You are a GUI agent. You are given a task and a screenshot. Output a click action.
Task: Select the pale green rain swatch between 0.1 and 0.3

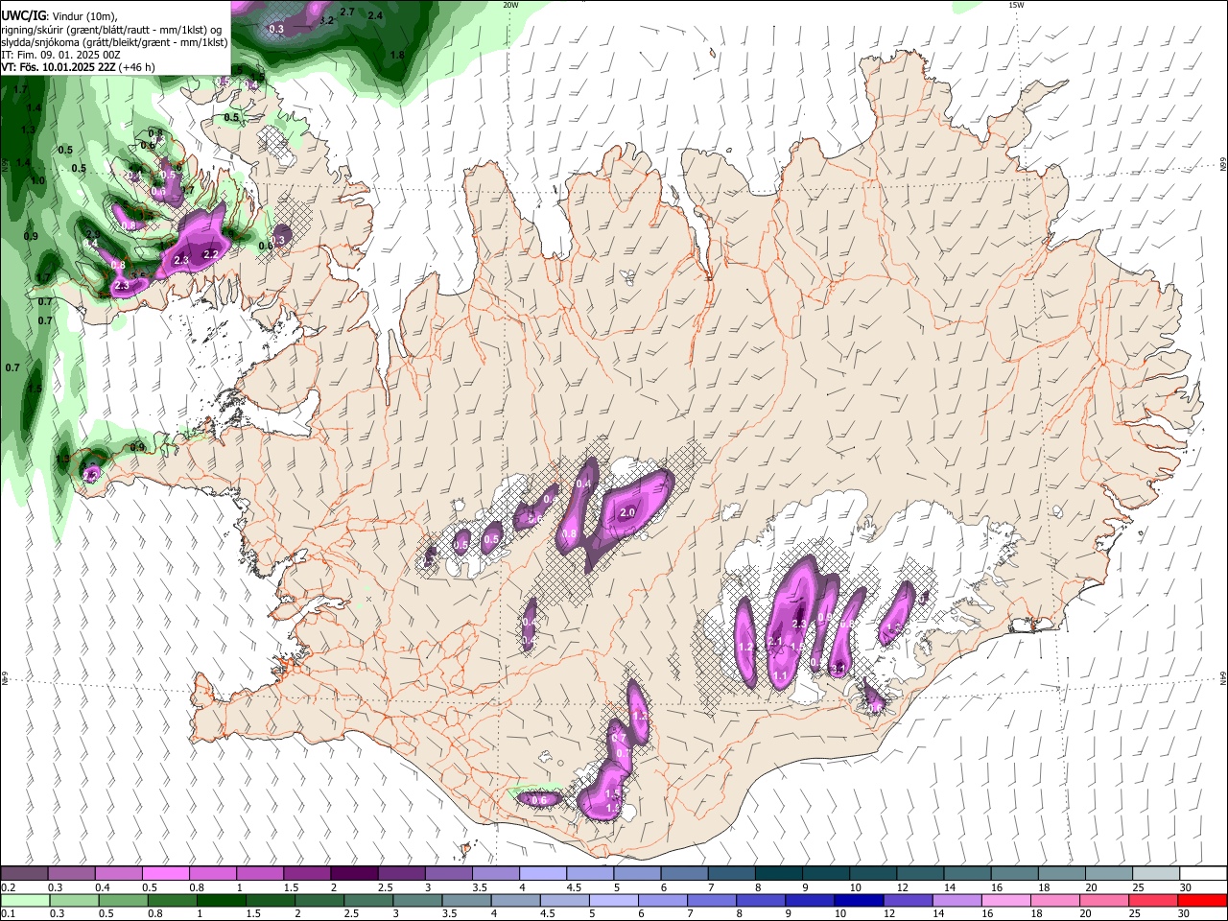pos(25,900)
